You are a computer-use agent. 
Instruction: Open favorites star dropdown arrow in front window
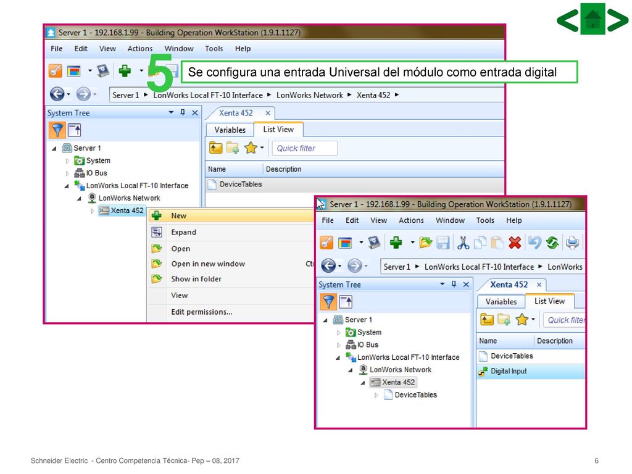(x=533, y=320)
